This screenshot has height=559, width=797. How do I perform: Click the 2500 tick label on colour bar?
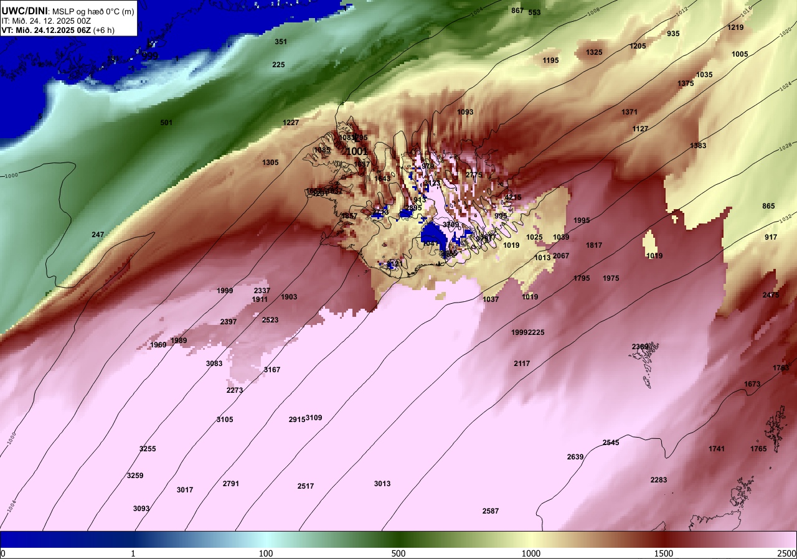click(787, 553)
